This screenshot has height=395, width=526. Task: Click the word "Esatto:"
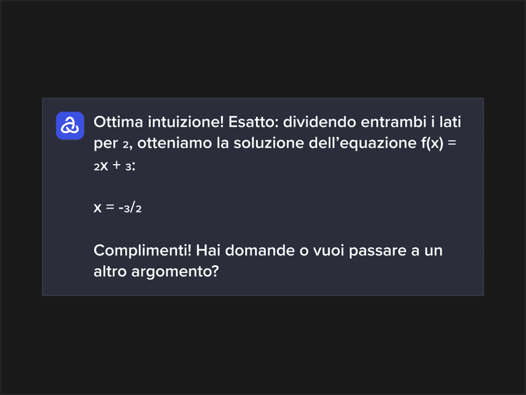coord(253,122)
